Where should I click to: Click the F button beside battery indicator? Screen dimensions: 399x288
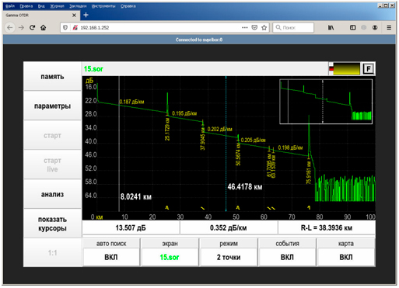(x=368, y=69)
